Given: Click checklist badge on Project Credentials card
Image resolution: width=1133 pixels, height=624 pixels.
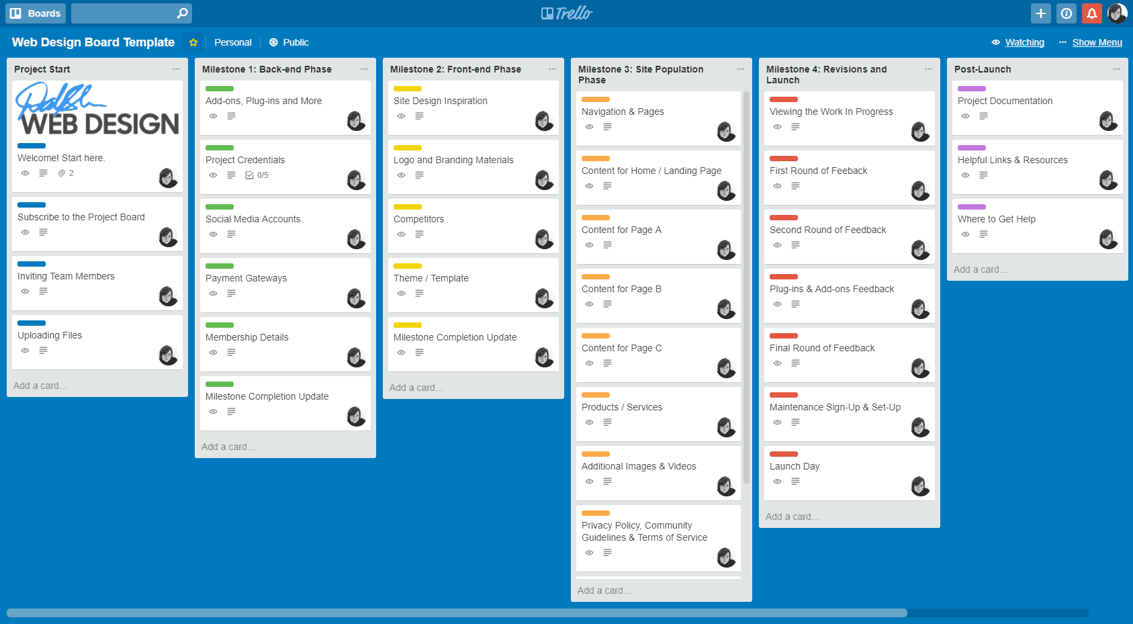Looking at the screenshot, I should coord(257,175).
